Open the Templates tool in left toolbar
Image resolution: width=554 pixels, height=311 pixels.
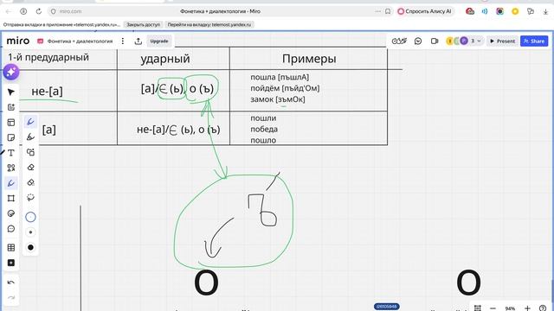point(11,123)
